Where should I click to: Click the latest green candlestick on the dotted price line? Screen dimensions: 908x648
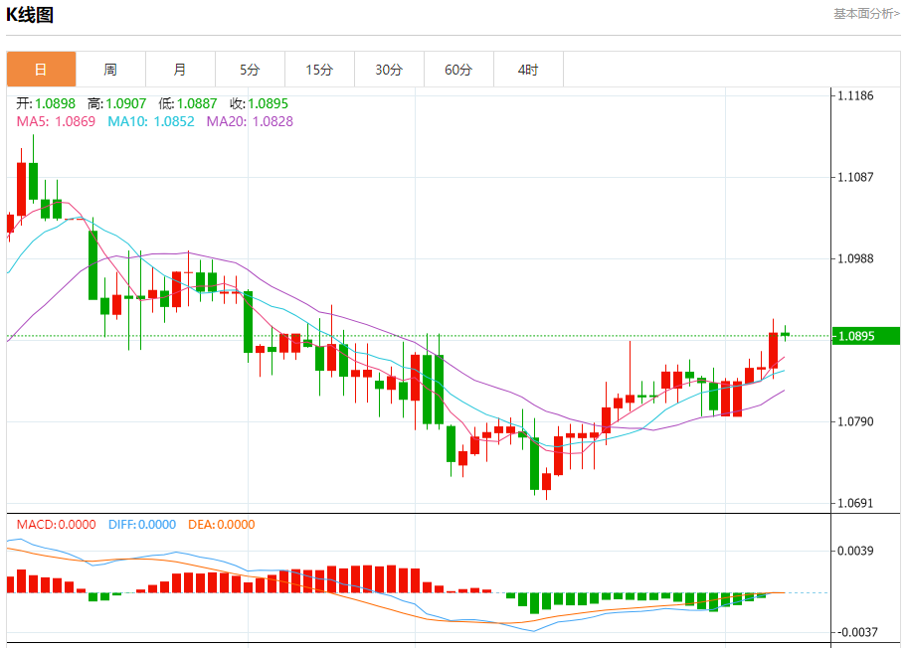(786, 334)
